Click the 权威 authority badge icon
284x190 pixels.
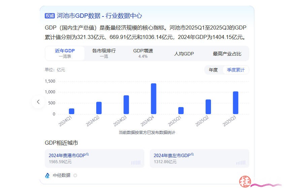(x=49, y=16)
